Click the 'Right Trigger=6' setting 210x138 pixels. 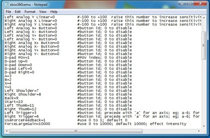pyautogui.click(x=22, y=116)
